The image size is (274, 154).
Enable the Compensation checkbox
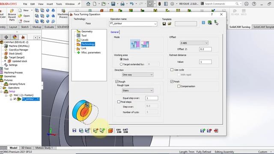coord(179,86)
